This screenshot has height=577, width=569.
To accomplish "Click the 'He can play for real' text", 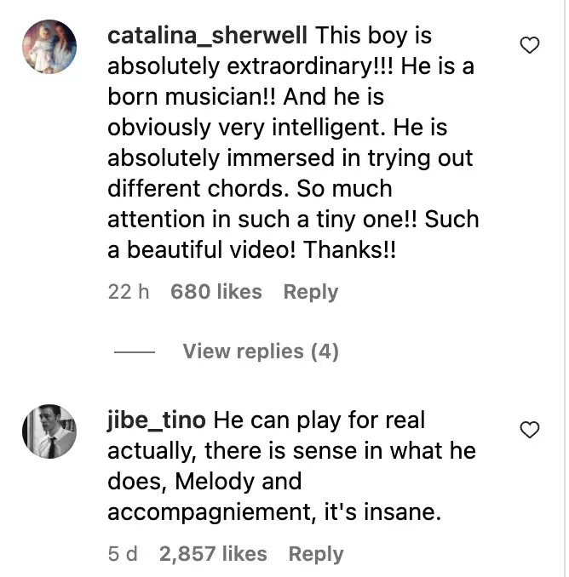I will click(319, 420).
